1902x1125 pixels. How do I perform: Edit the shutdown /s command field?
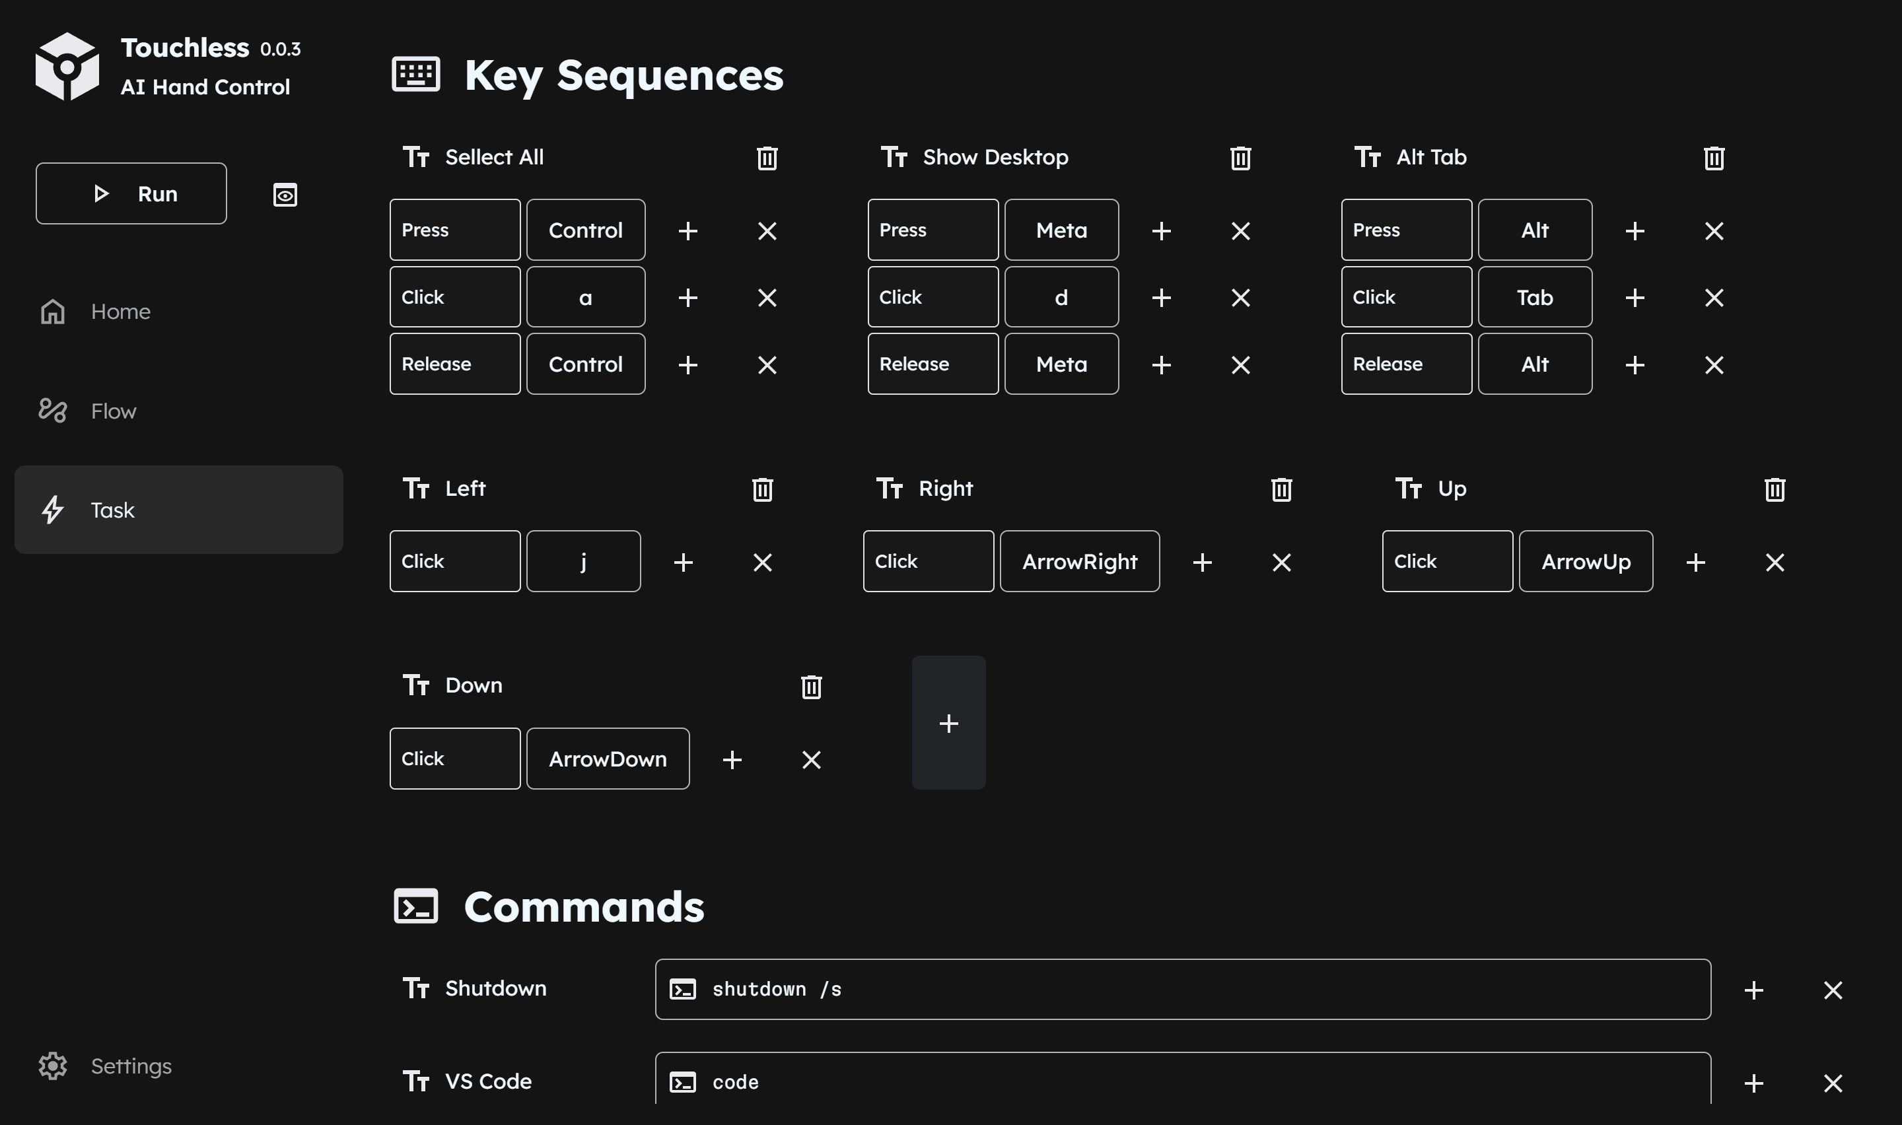(x=1183, y=988)
